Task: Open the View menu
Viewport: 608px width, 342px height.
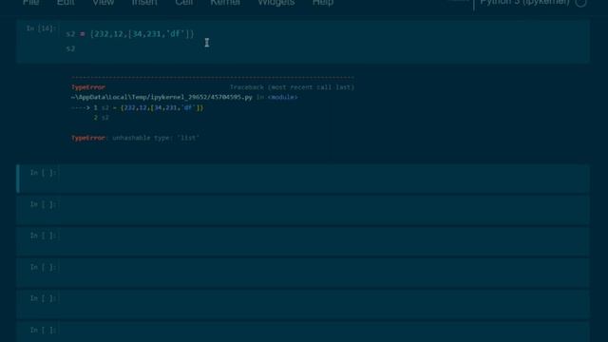Action: [x=103, y=3]
